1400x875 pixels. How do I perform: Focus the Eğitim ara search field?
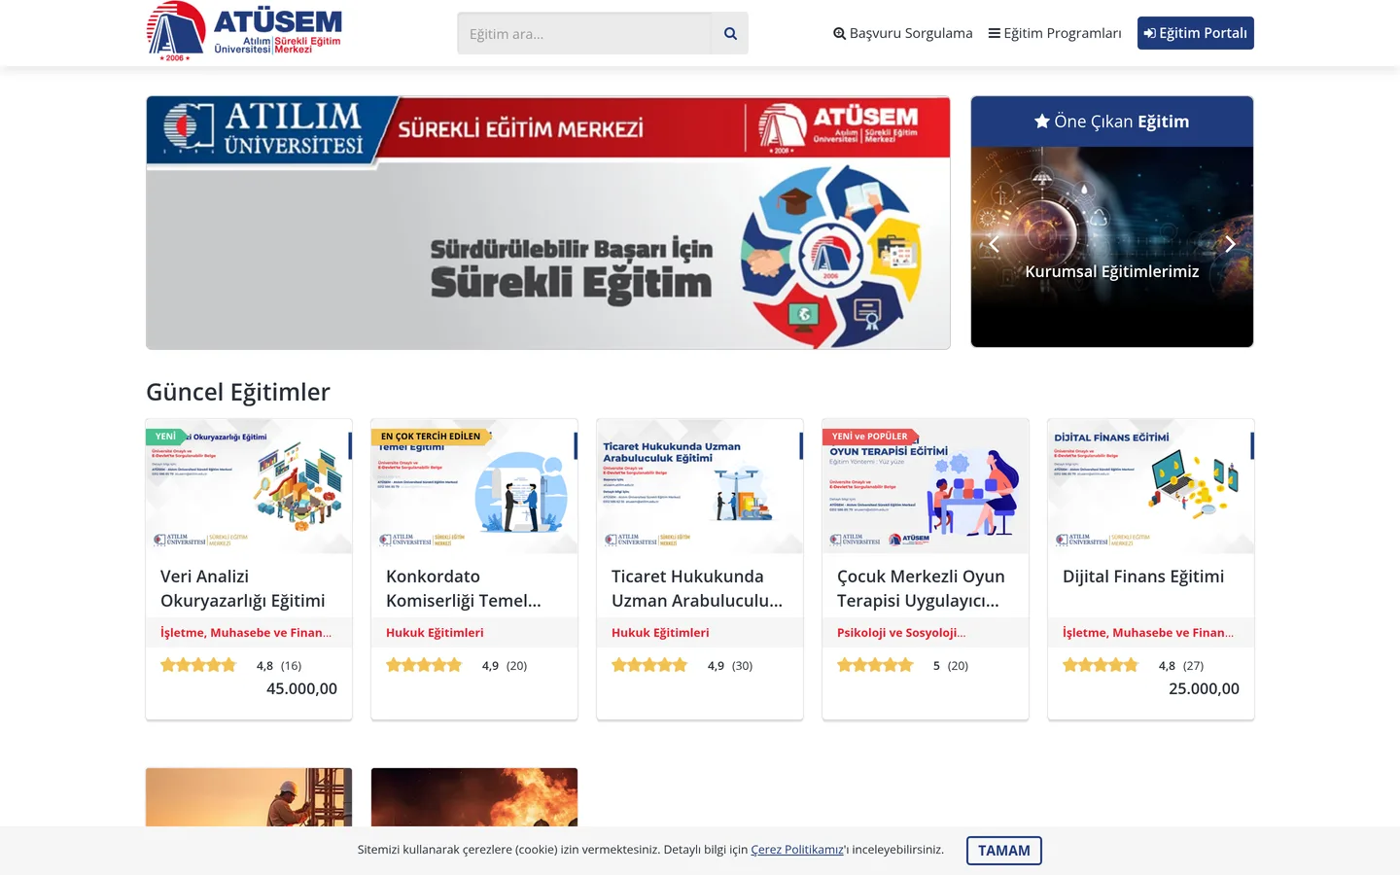coord(584,33)
